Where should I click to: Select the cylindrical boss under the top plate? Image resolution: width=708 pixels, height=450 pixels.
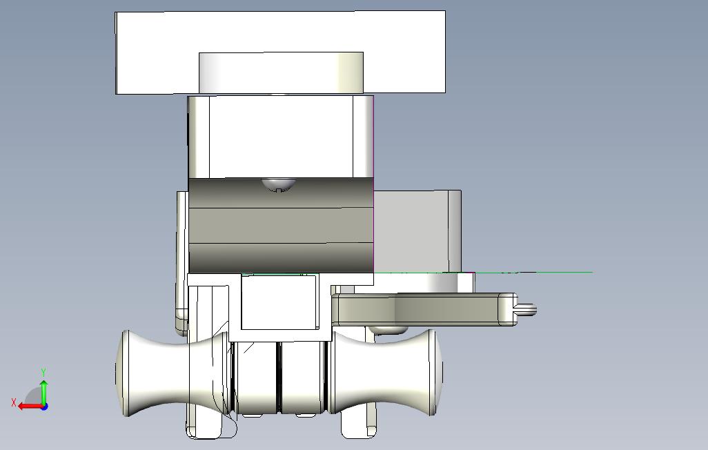pyautogui.click(x=281, y=72)
